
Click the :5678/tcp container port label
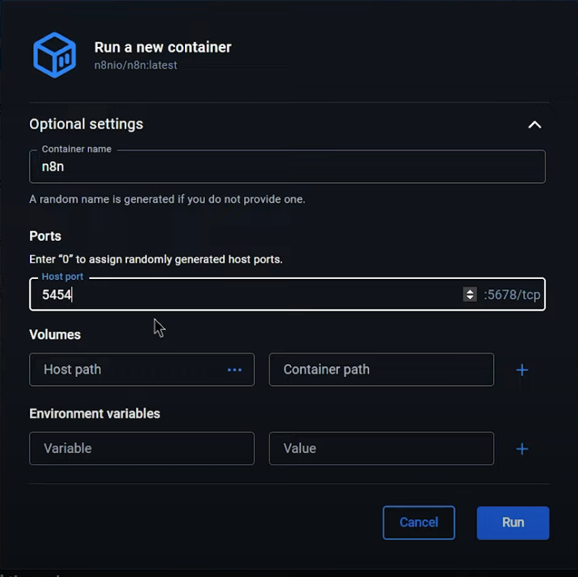[512, 295]
